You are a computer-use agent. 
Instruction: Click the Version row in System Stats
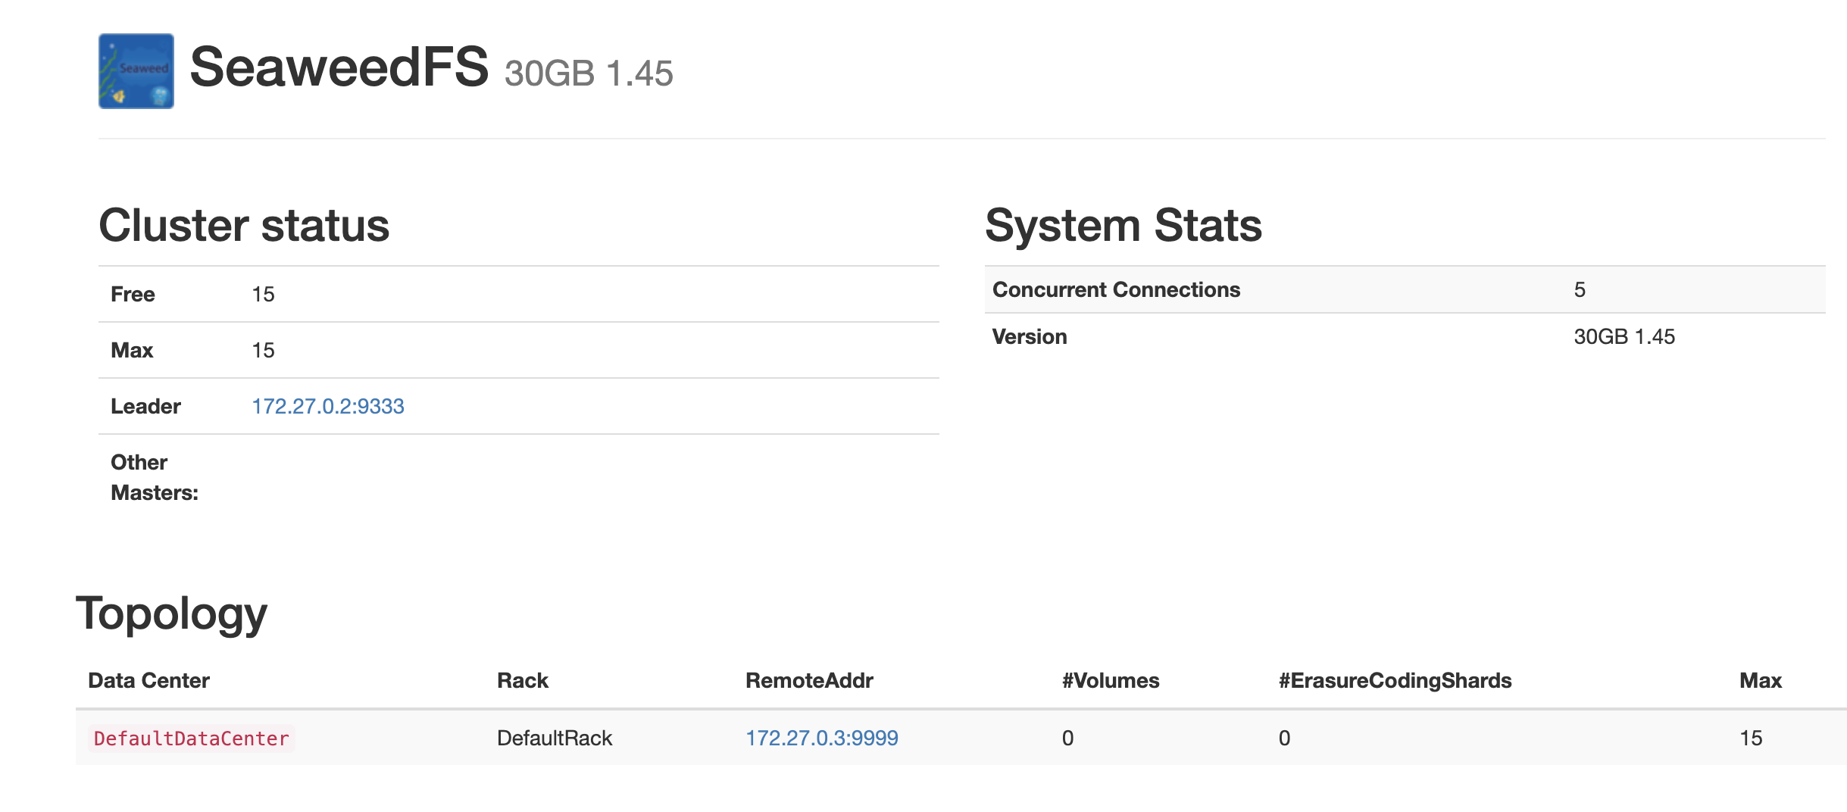click(x=1028, y=336)
